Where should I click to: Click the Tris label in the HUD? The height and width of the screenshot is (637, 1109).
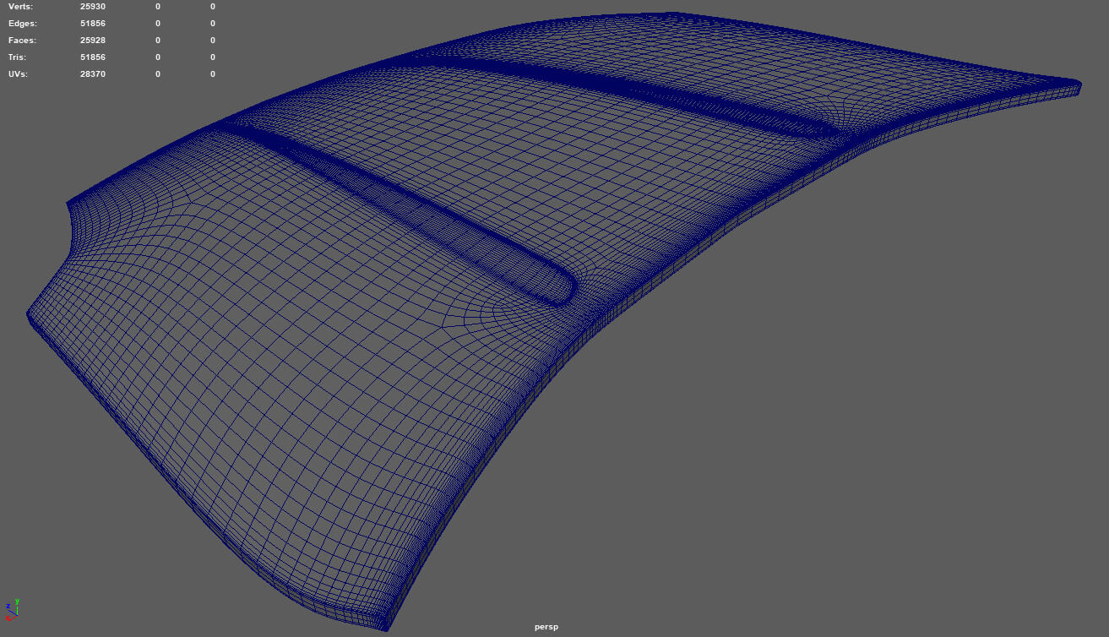click(x=17, y=57)
